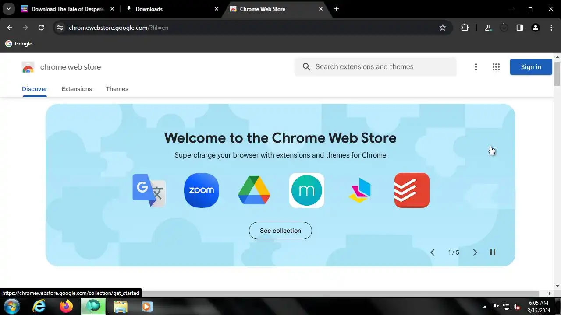Open the red Todoist extension icon
This screenshot has height=315, width=561.
(x=412, y=190)
